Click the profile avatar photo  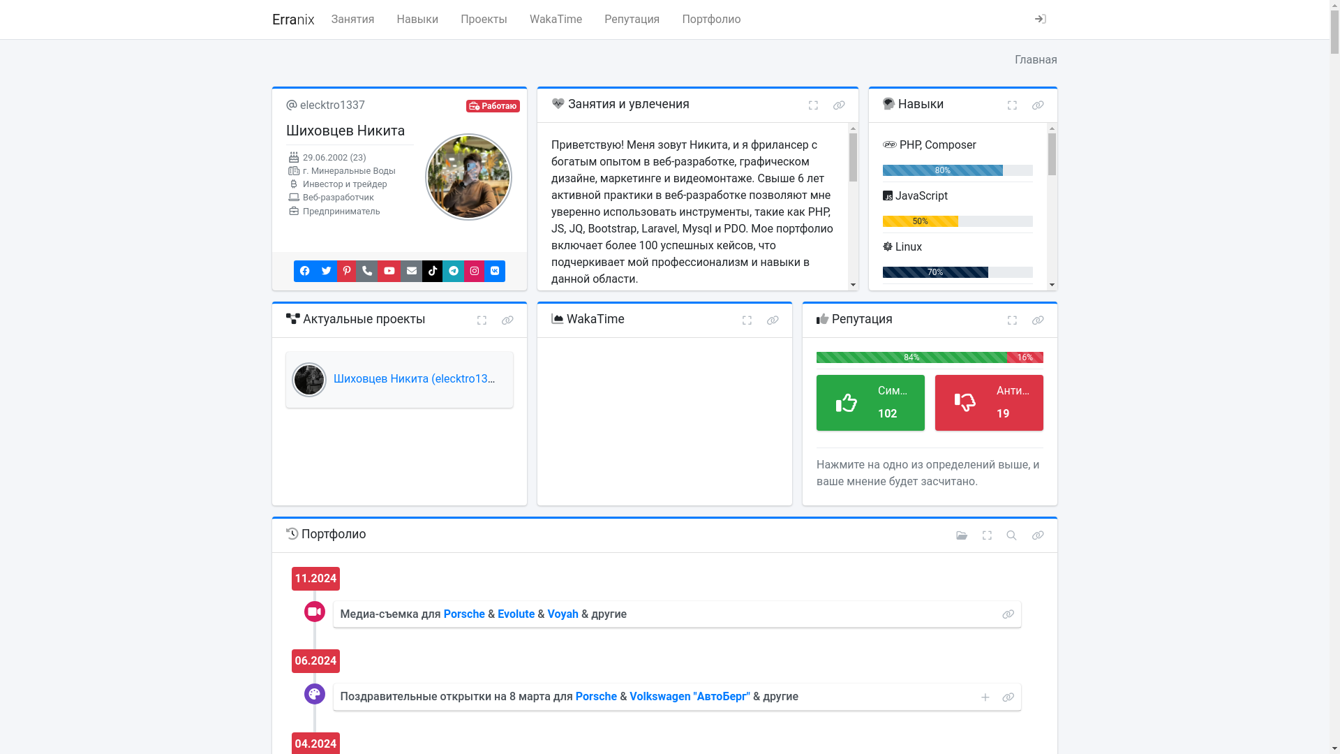pos(468,177)
